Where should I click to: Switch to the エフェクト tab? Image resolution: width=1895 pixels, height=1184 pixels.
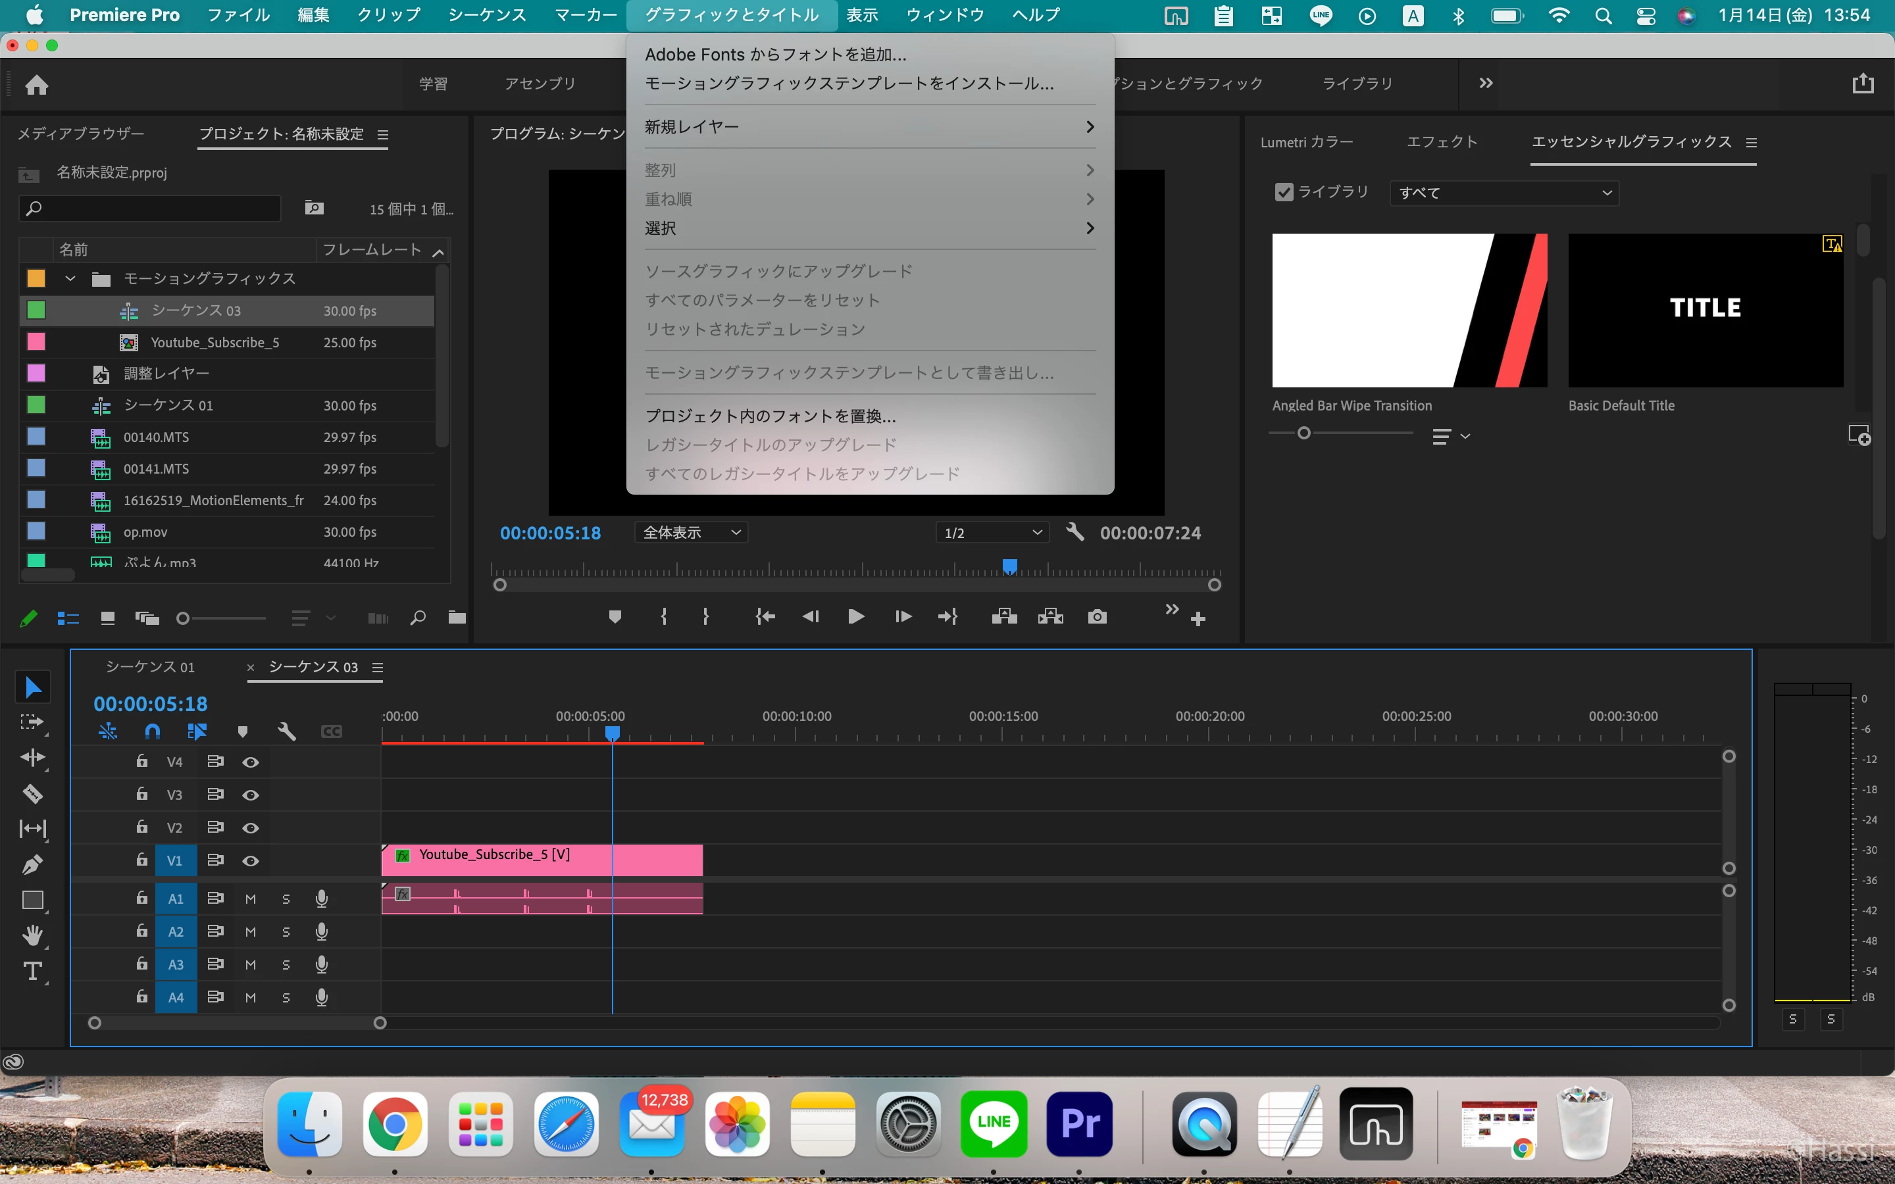click(x=1442, y=141)
